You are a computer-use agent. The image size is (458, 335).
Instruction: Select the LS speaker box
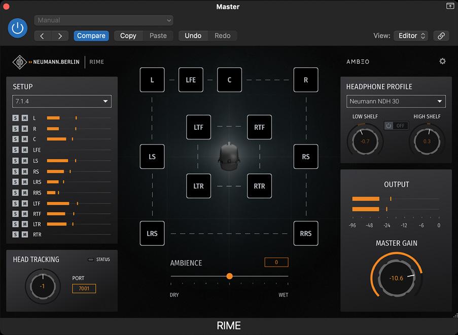152,157
